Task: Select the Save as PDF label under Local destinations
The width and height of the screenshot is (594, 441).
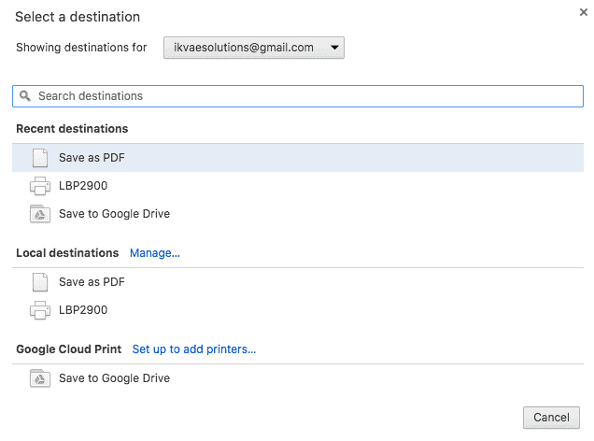Action: coord(92,282)
